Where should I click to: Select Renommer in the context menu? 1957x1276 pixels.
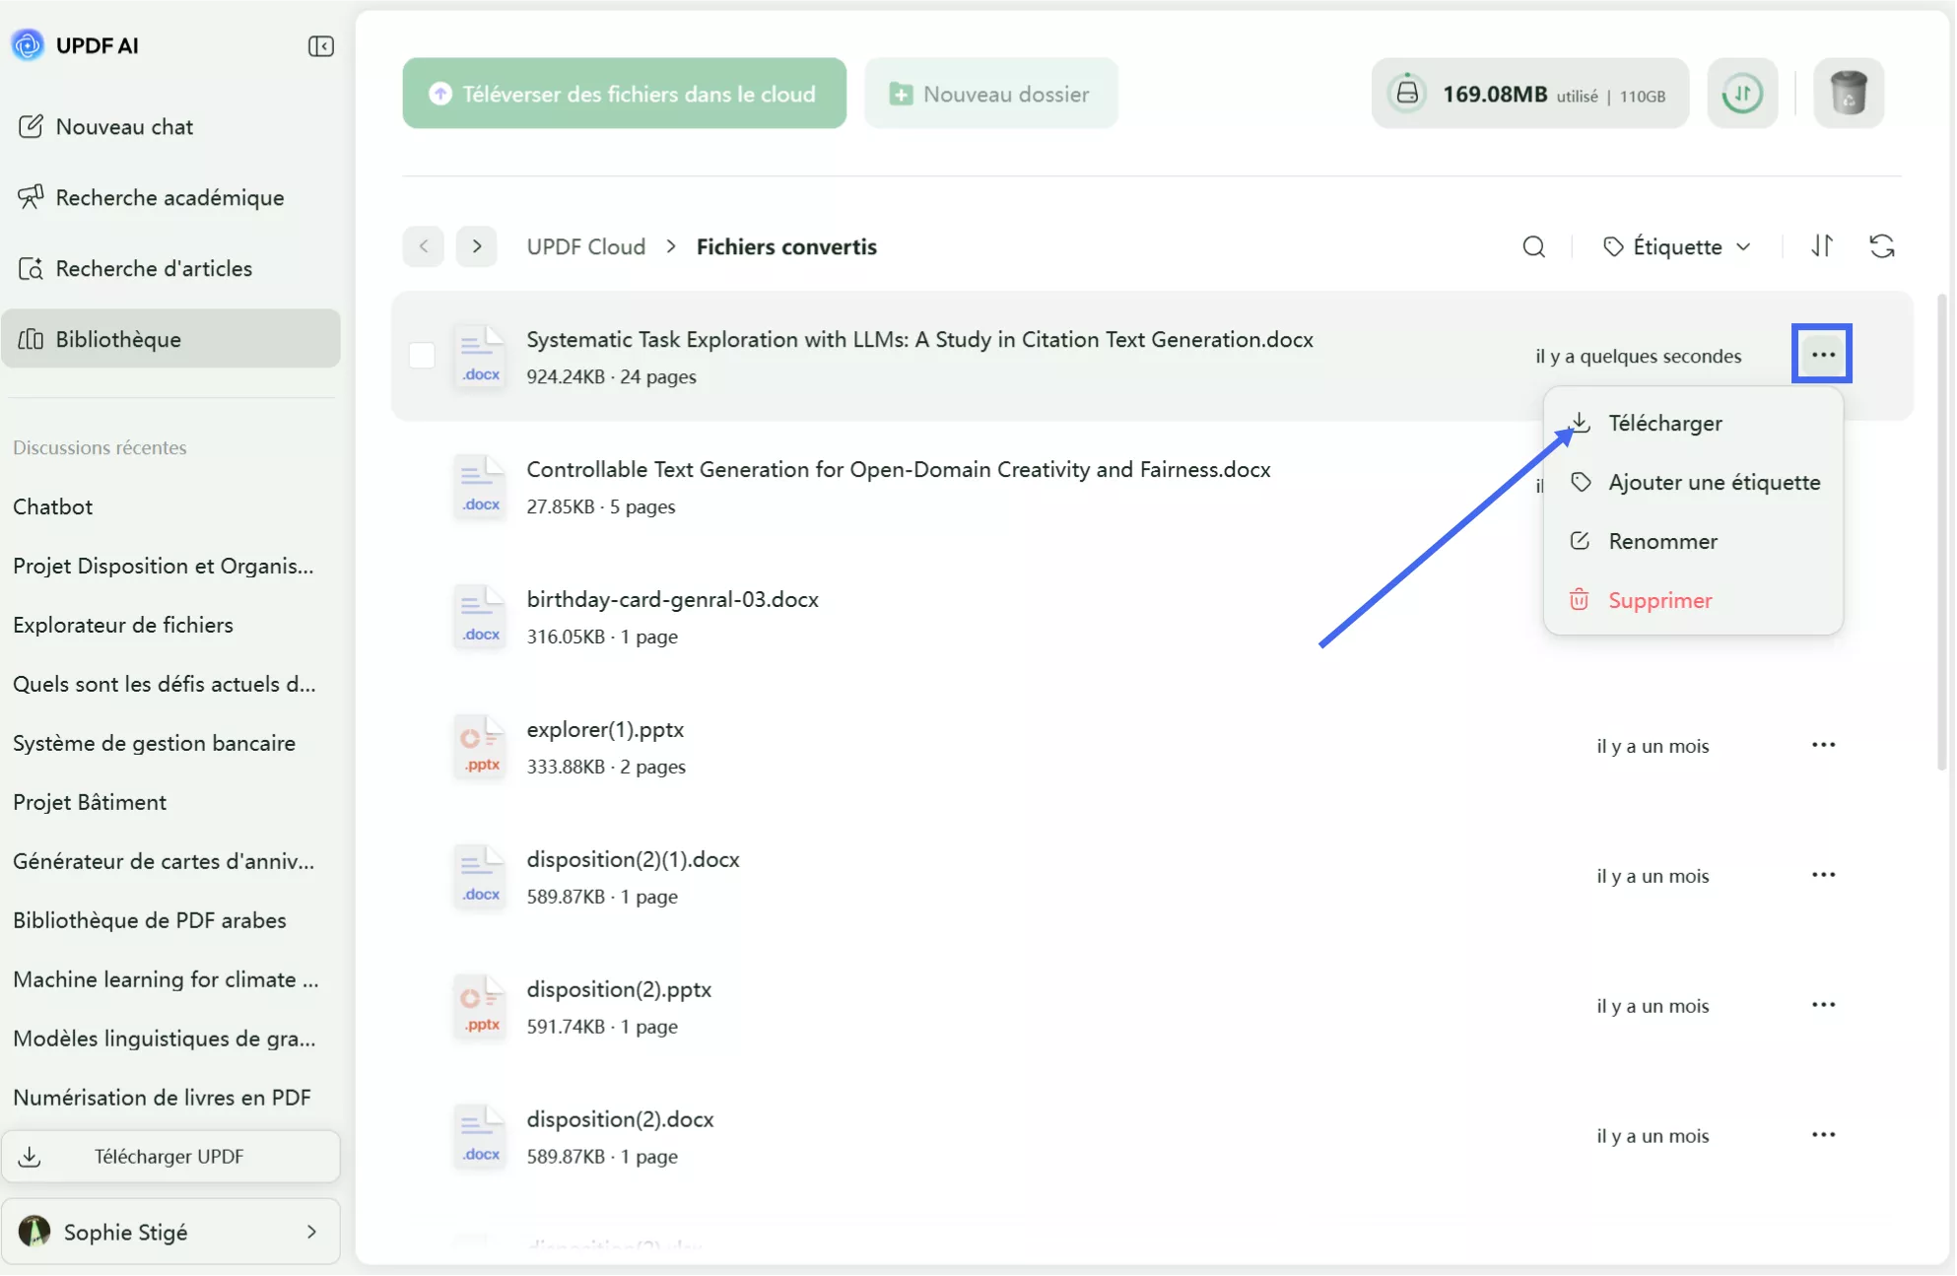1662,541
